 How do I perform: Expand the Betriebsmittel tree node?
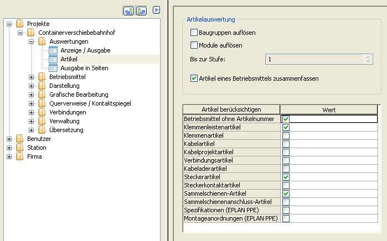(x=32, y=77)
